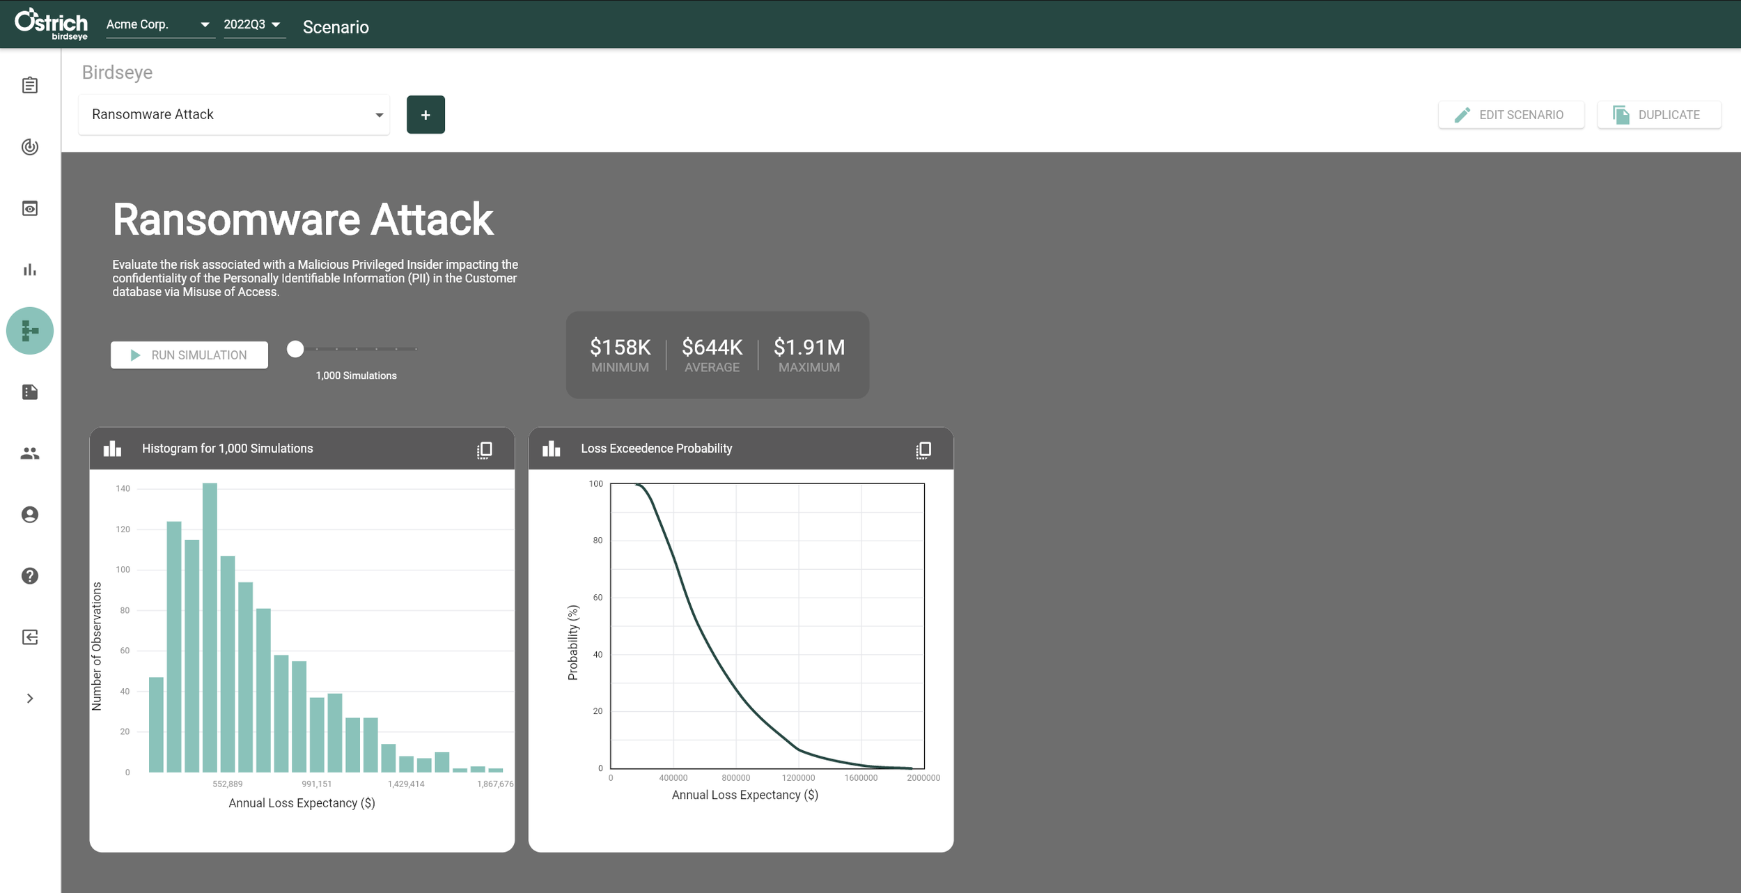1741x893 pixels.
Task: Open the Acme Corp. company dropdown
Action: pyautogui.click(x=159, y=25)
